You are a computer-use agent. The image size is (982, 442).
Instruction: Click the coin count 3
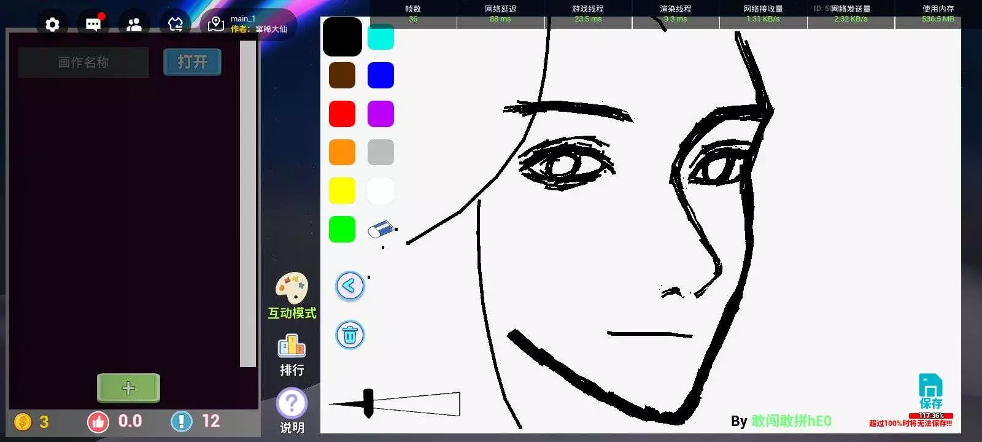44,422
